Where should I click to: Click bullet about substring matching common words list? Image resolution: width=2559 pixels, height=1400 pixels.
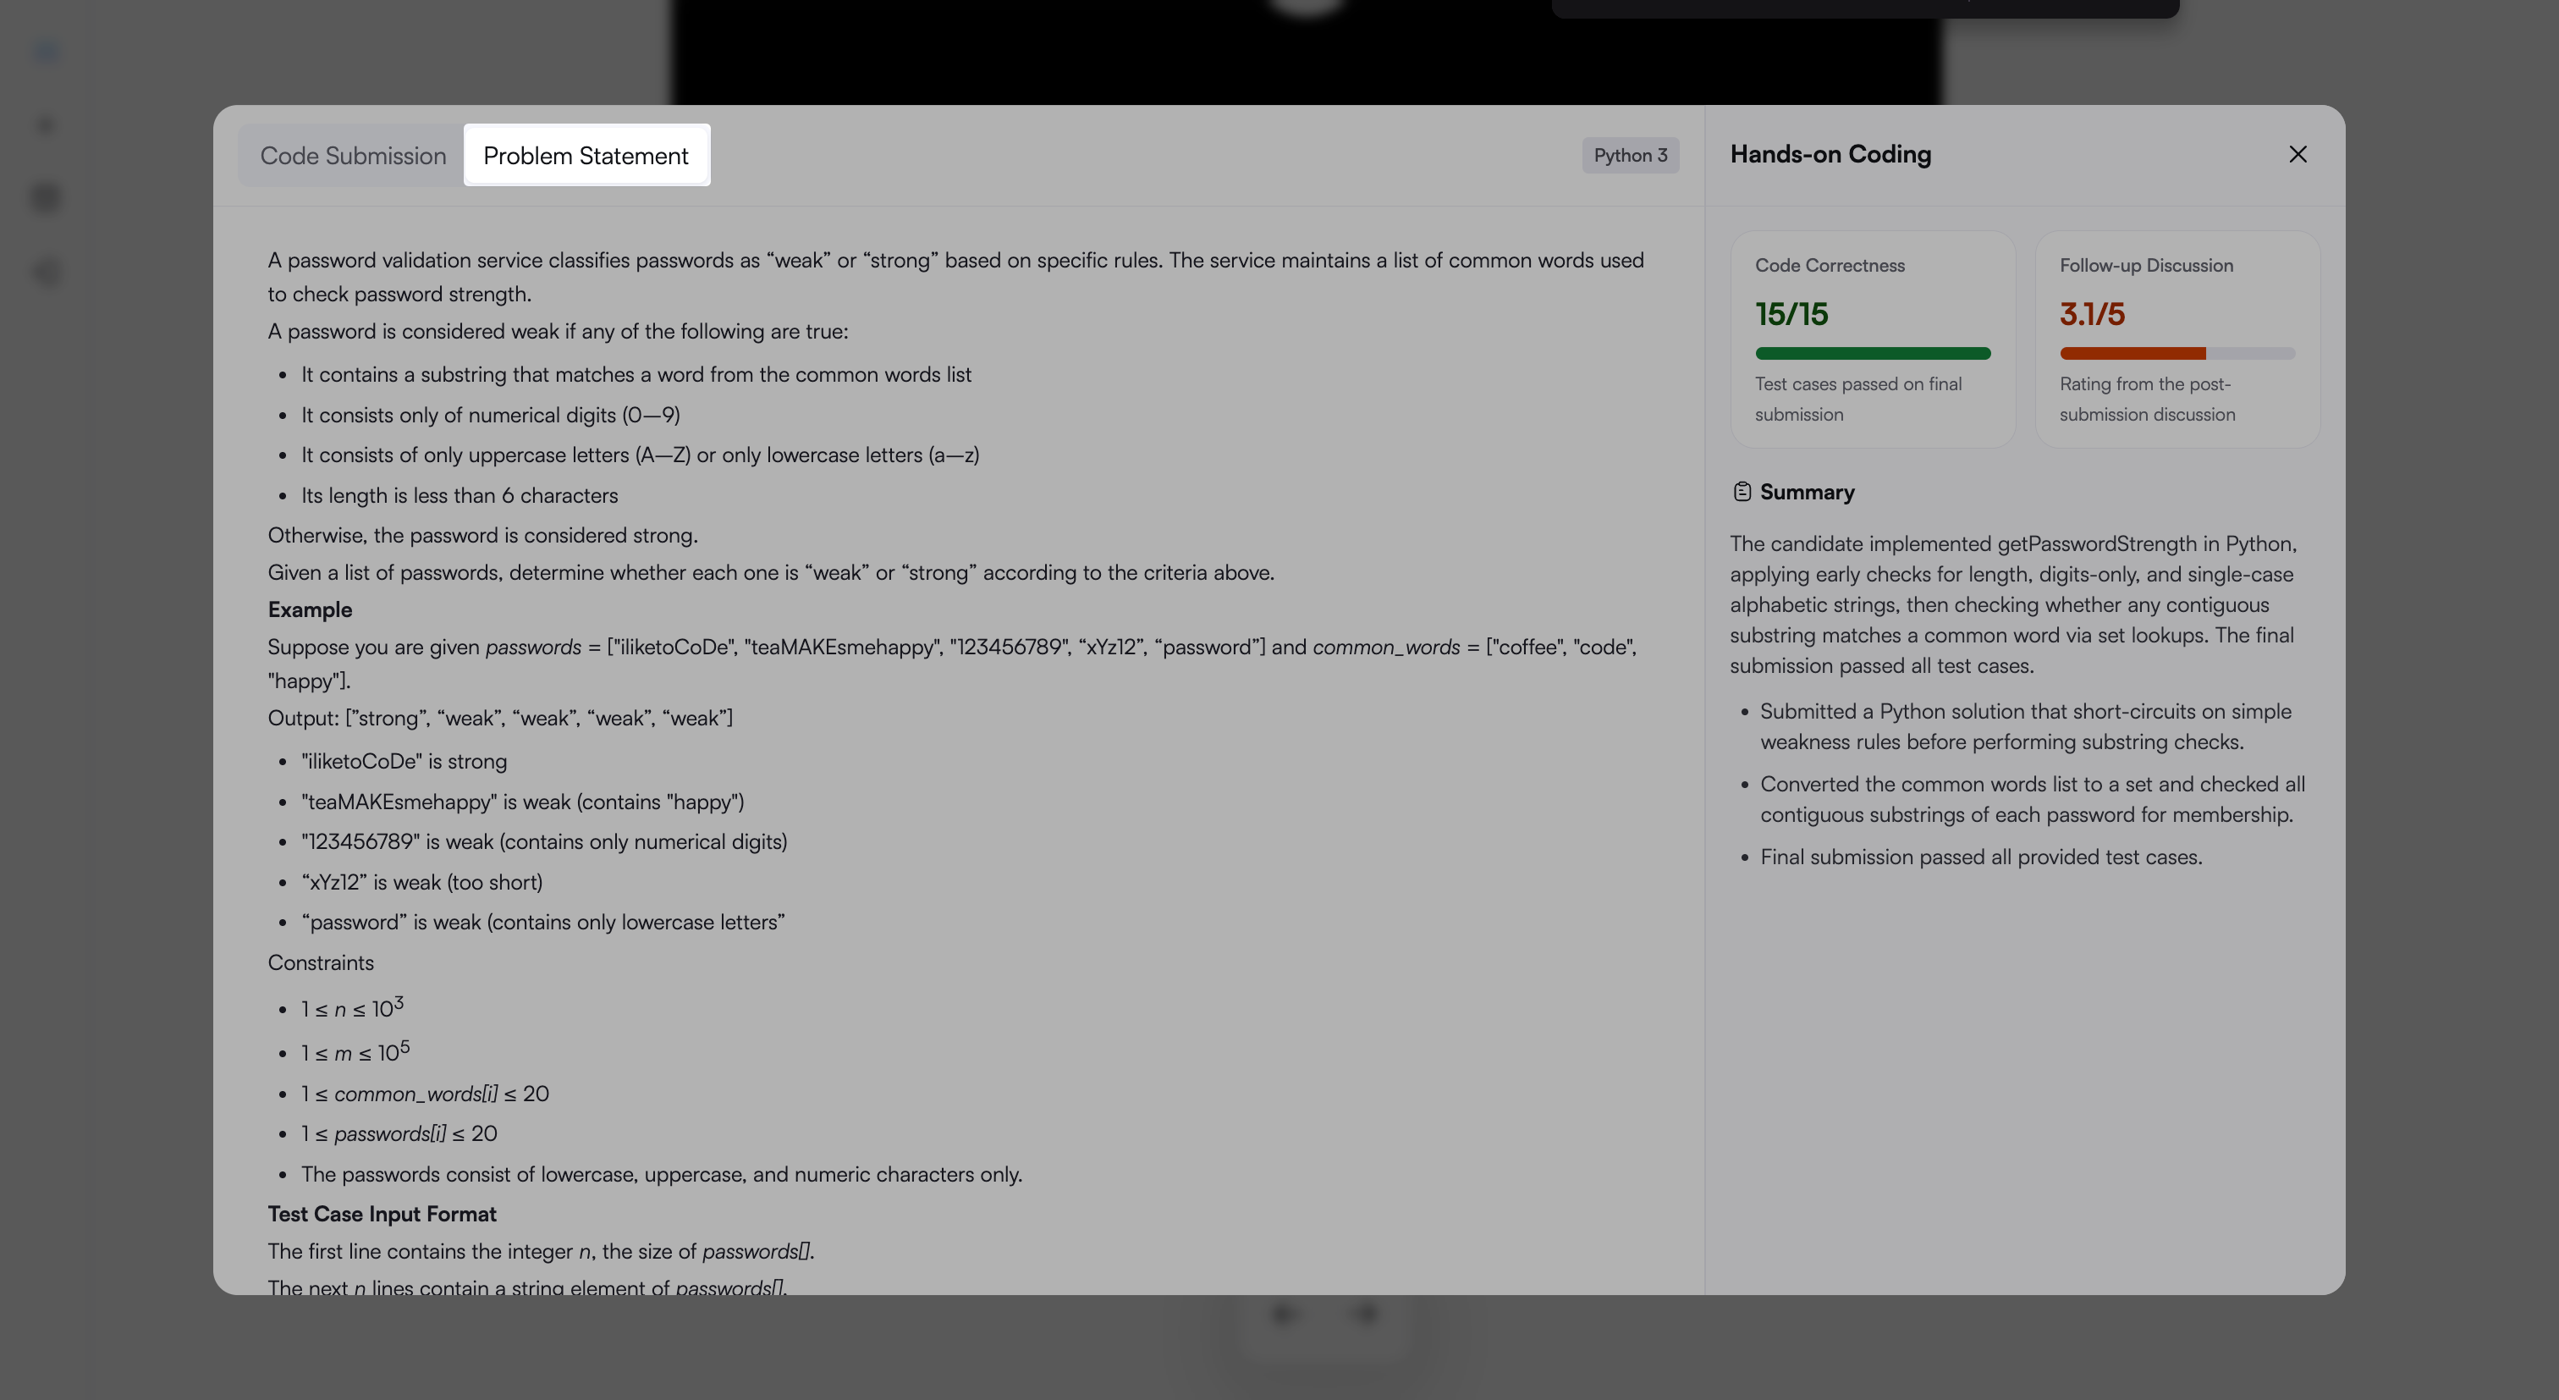636,375
